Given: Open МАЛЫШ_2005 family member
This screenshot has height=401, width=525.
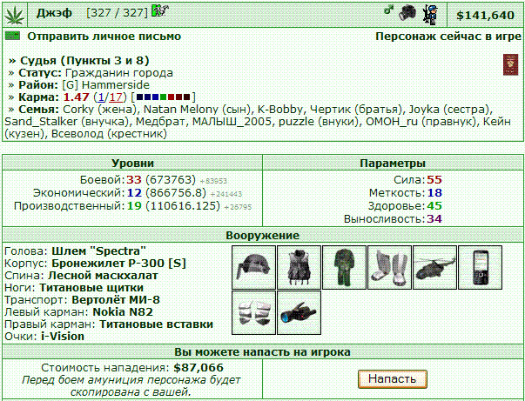Looking at the screenshot, I should 232,122.
